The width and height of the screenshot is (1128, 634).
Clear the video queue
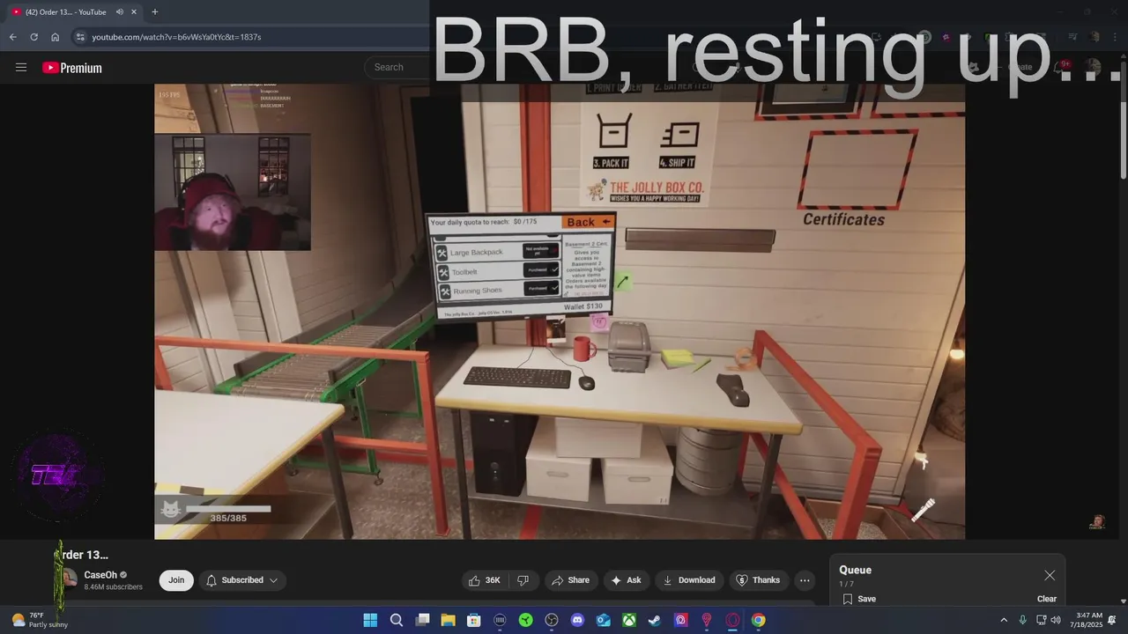(1047, 599)
